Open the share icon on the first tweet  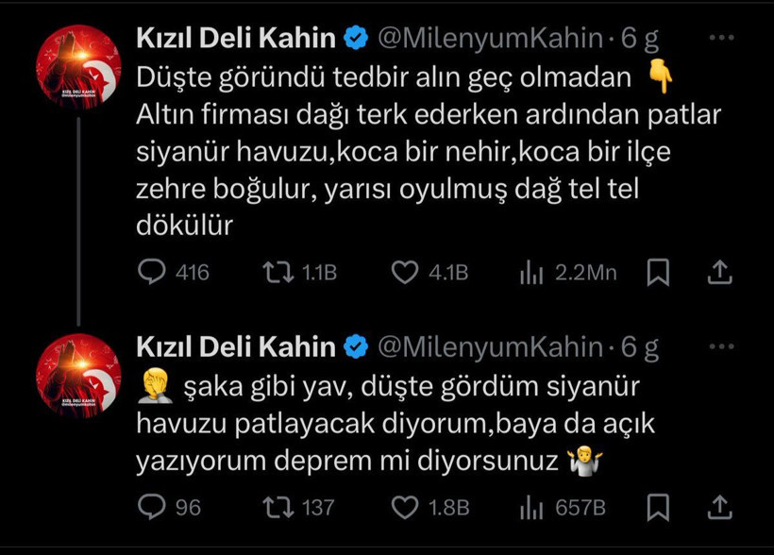[x=721, y=272]
